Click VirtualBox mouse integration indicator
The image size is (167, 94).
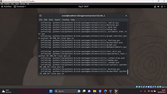coord(158,87)
